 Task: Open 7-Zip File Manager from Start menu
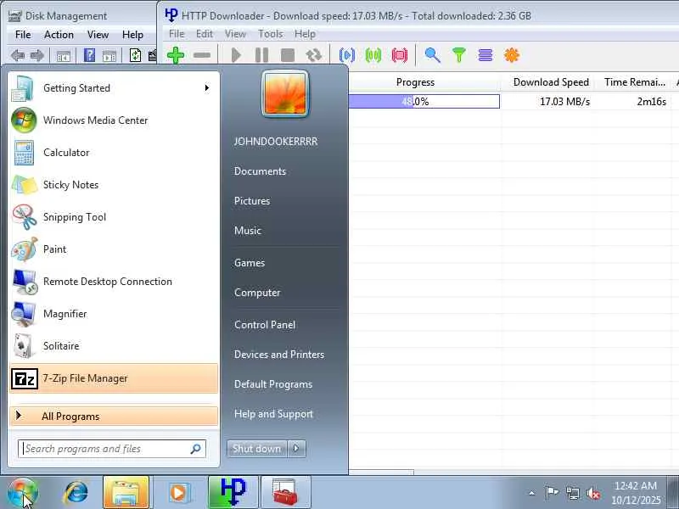click(114, 378)
